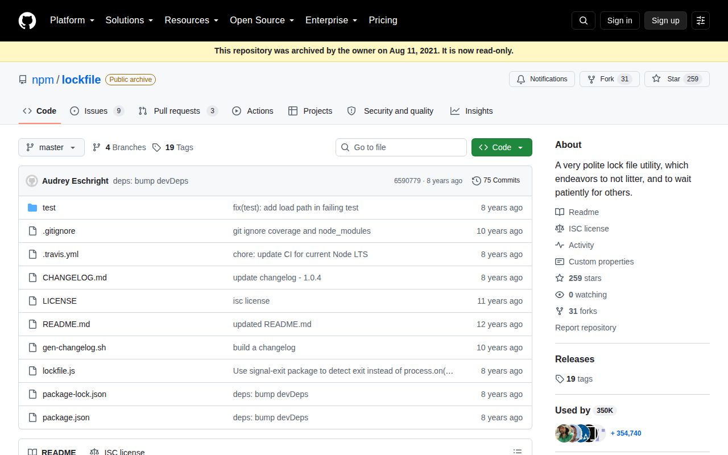Expand the Solutions menu
The width and height of the screenshot is (728, 455).
[x=130, y=20]
